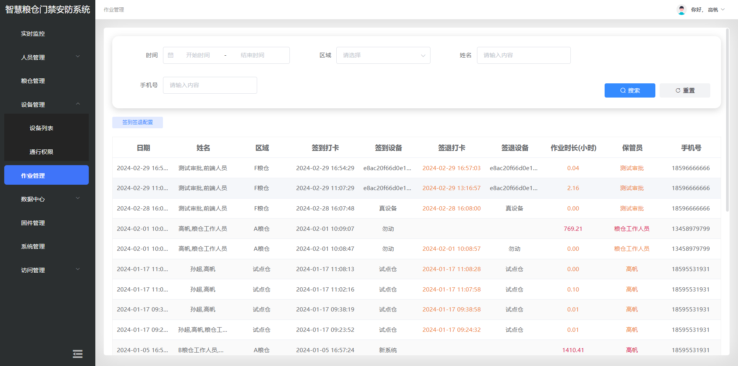Click the 智慧粮仓门禁安防系统 title

(48, 10)
